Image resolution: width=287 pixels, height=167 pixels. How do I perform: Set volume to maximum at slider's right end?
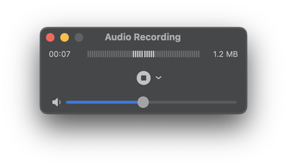(236, 102)
